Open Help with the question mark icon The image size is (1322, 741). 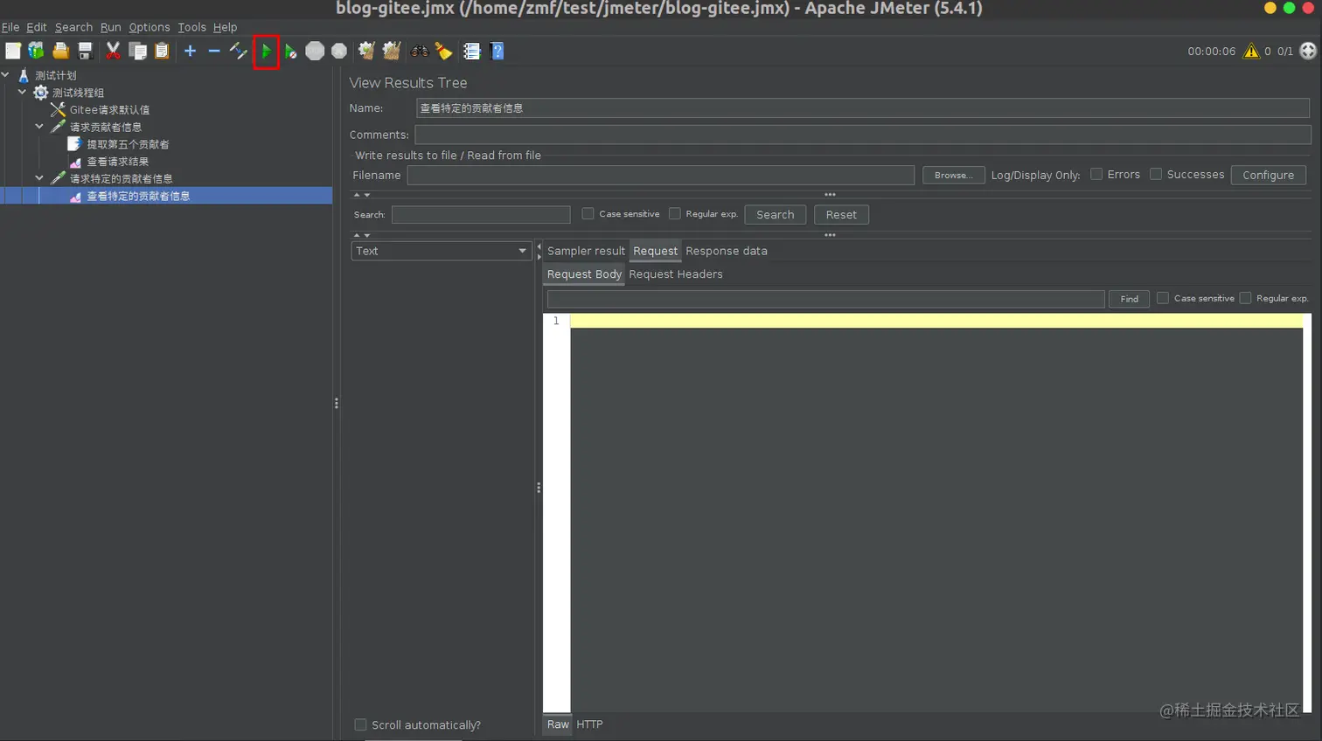tap(497, 52)
